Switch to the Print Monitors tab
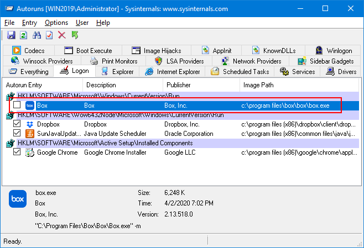 pos(114,61)
